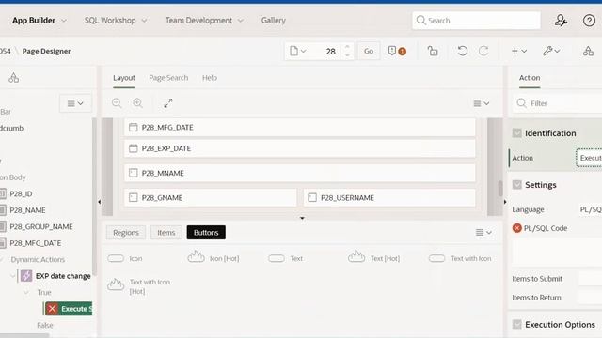Open the SQL Workshop menu
This screenshot has width=602, height=338.
coord(116,21)
